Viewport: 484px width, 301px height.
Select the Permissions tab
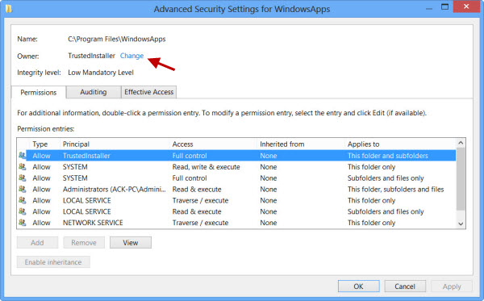click(x=38, y=92)
